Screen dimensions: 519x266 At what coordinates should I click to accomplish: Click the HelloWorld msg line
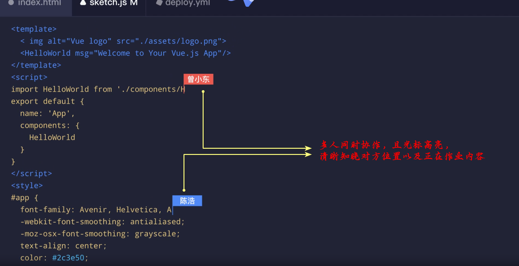[125, 53]
